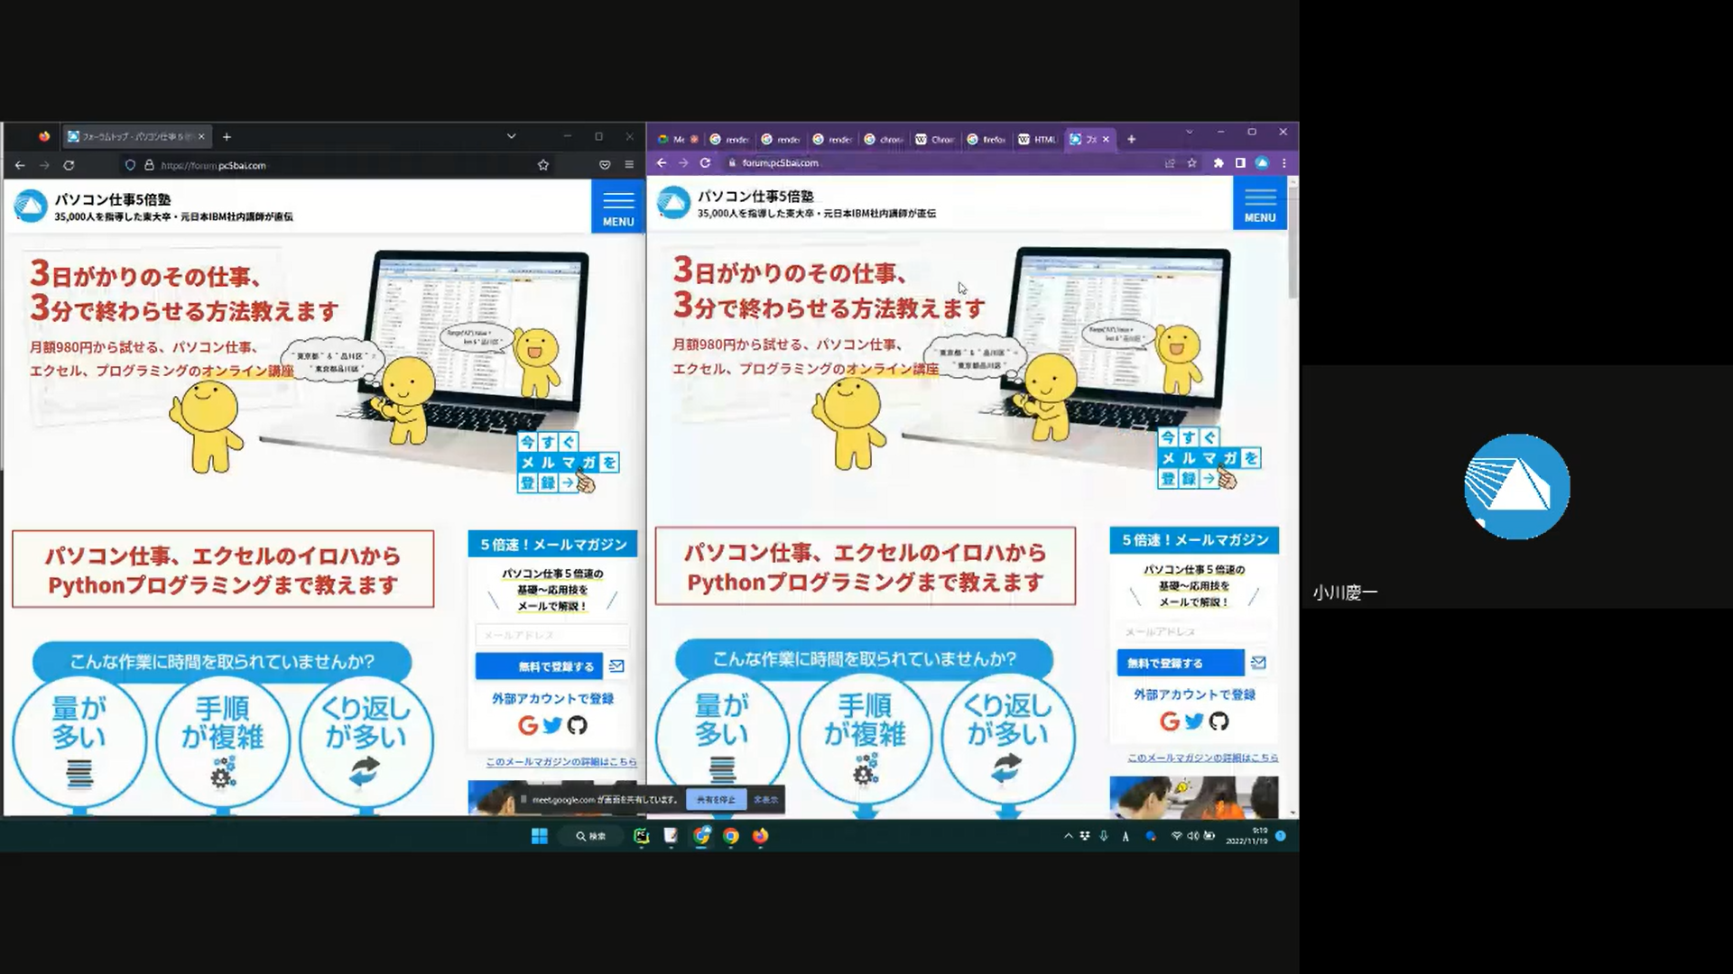Switch to the firefox search tab in Chrome

987,139
